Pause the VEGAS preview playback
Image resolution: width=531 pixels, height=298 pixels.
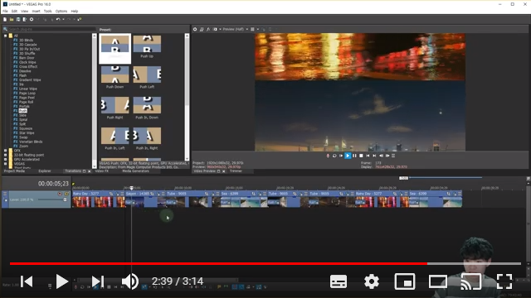(x=354, y=156)
